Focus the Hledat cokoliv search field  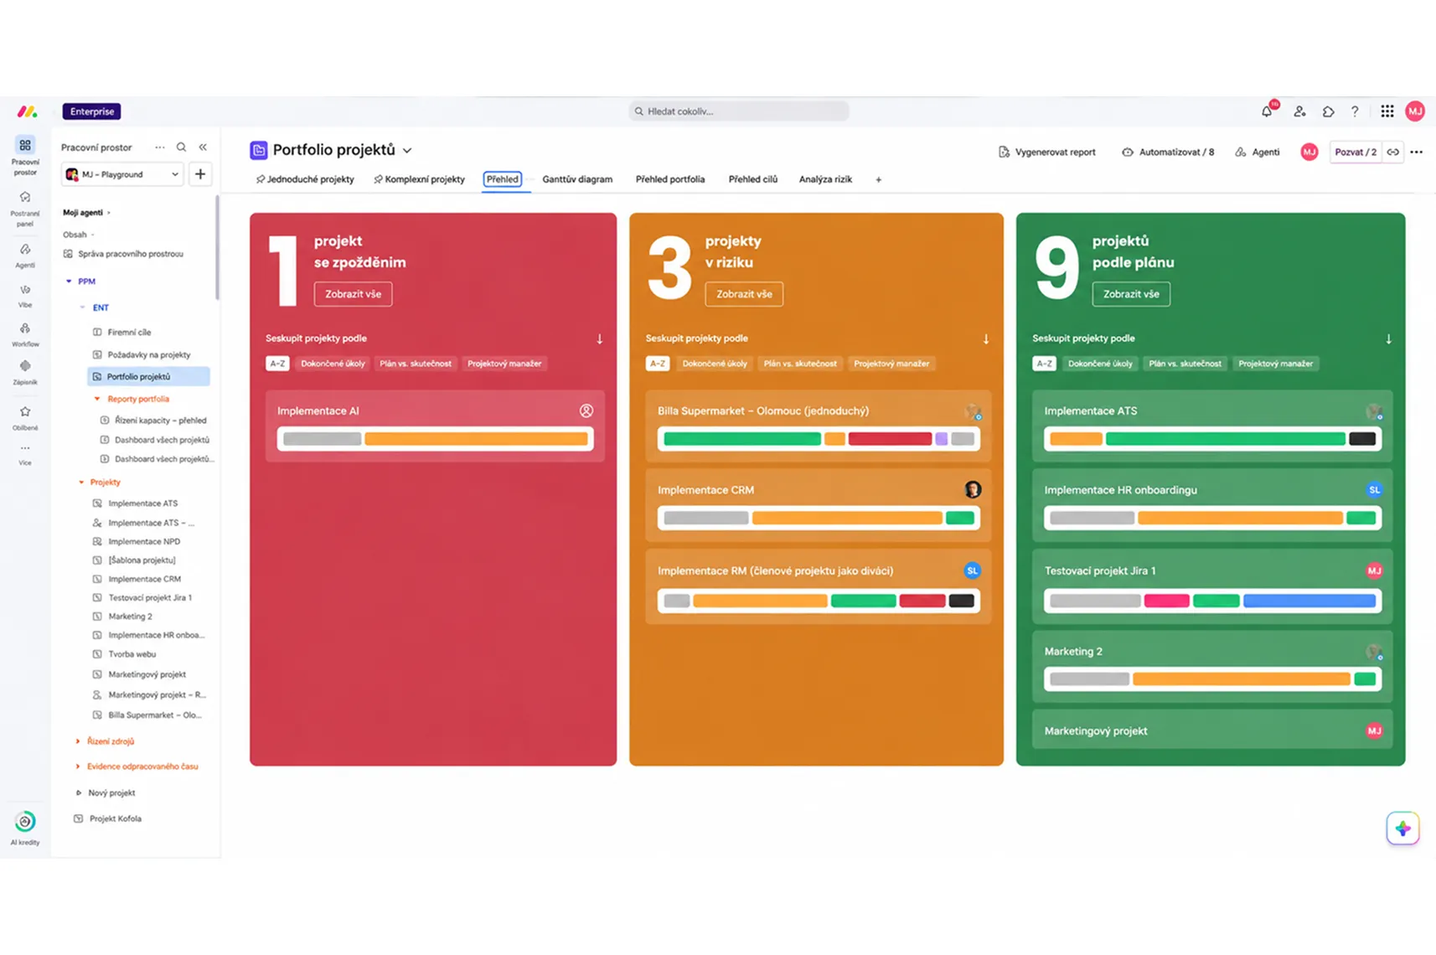(739, 111)
